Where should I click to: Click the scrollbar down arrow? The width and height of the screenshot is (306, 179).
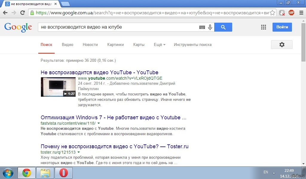(304, 164)
